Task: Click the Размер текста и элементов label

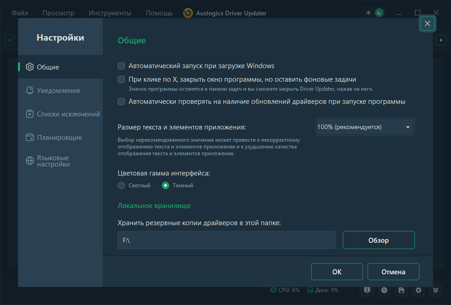Action: click(x=182, y=127)
